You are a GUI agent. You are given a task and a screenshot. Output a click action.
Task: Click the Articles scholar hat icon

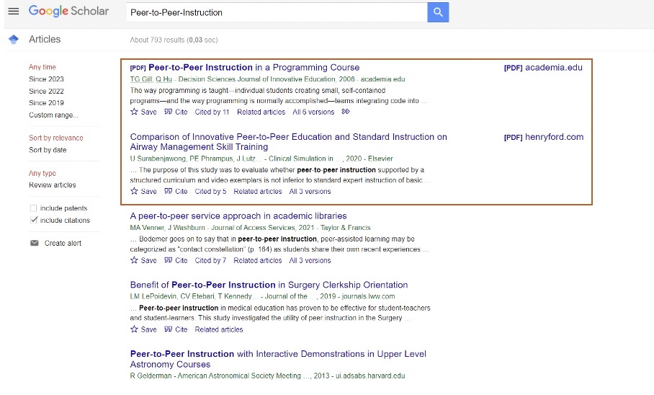pyautogui.click(x=13, y=40)
